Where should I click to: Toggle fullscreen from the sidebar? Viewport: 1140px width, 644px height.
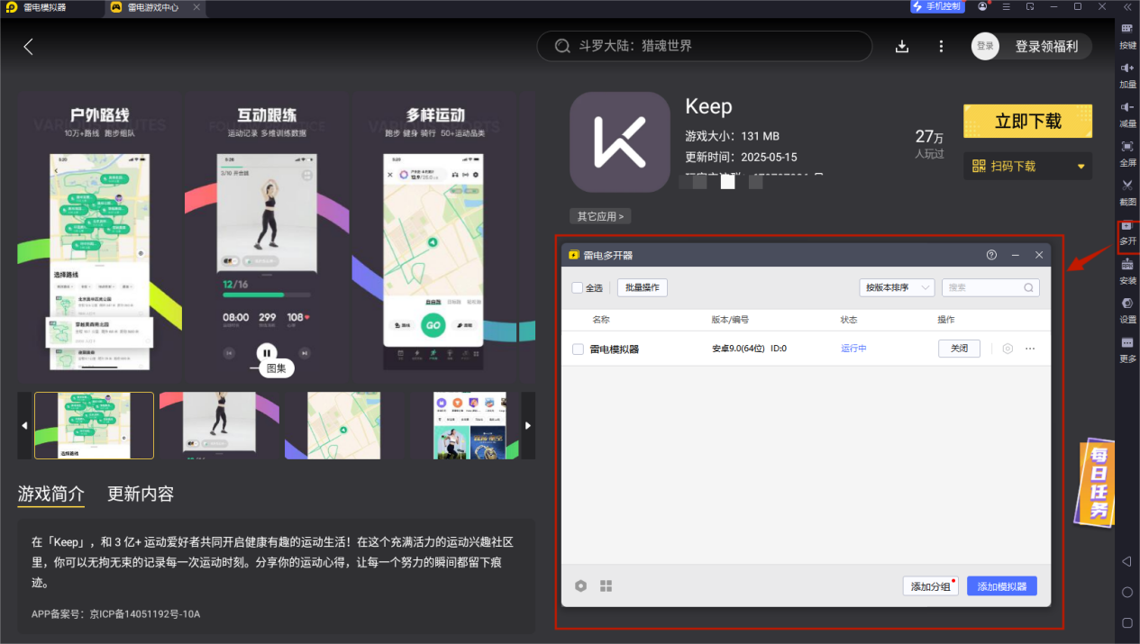tap(1126, 155)
